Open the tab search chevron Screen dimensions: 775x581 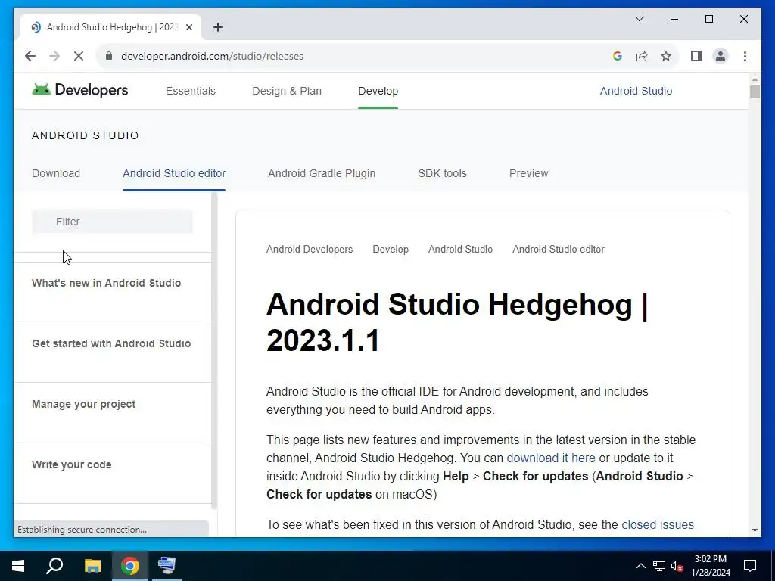point(639,19)
